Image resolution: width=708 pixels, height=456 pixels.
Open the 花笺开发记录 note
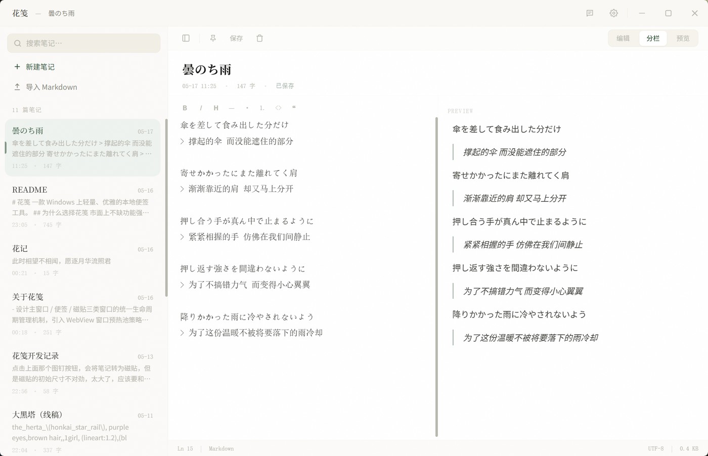coord(82,373)
